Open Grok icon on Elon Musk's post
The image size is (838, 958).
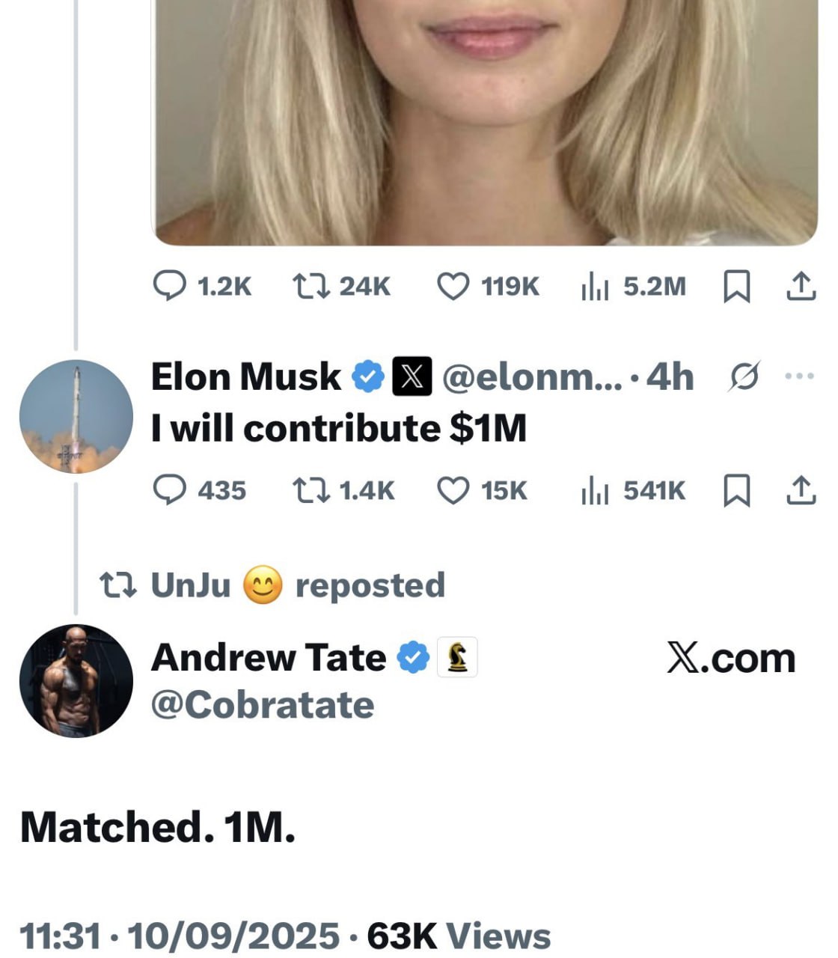[744, 376]
